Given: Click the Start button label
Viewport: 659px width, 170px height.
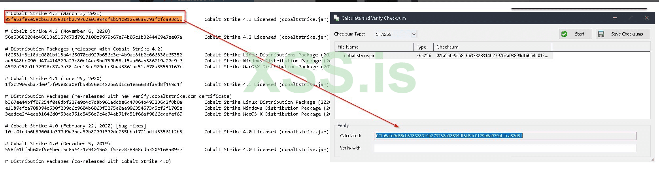Looking at the screenshot, I should point(579,34).
